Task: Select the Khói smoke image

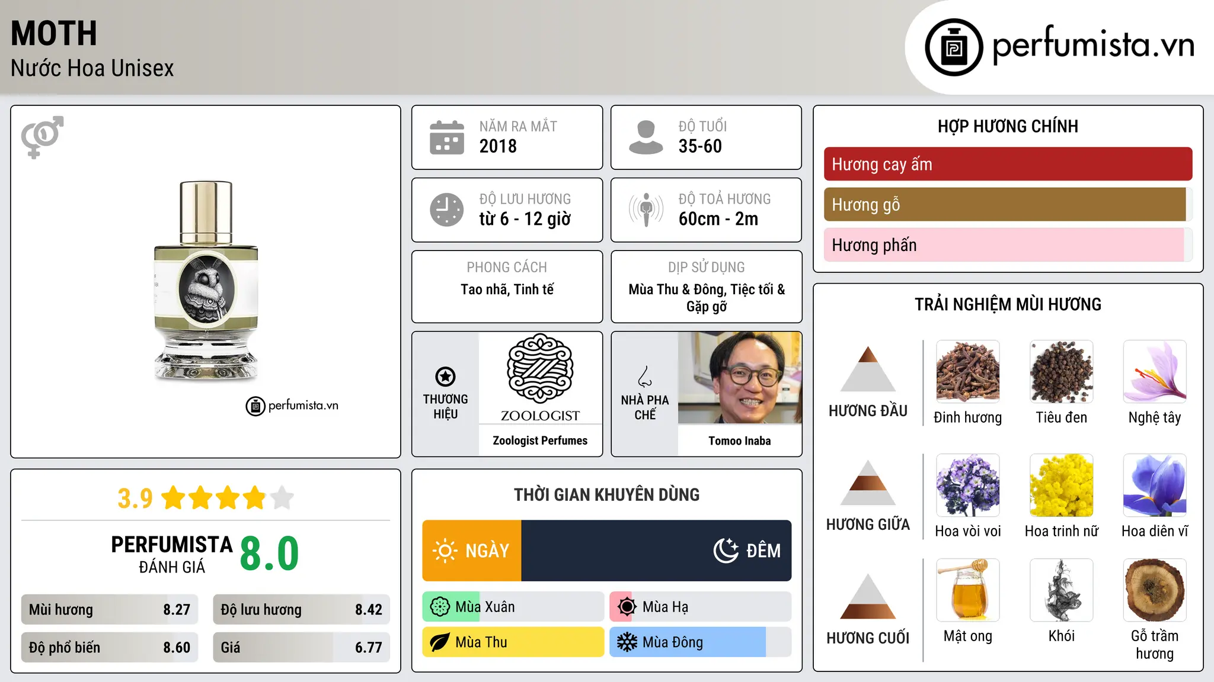Action: click(1062, 590)
